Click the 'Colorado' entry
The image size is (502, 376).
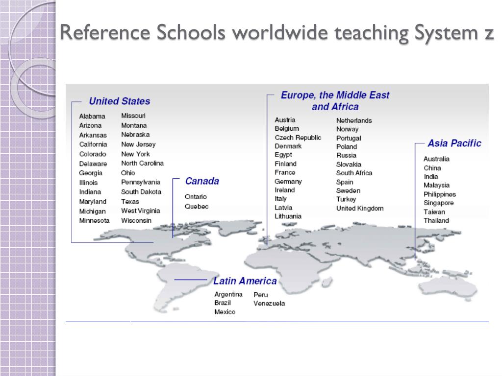tap(93, 154)
